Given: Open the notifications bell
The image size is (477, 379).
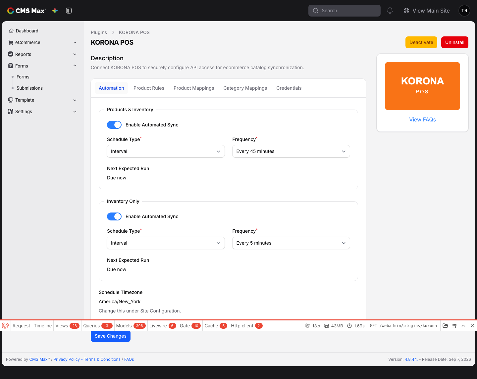Looking at the screenshot, I should 390,11.
